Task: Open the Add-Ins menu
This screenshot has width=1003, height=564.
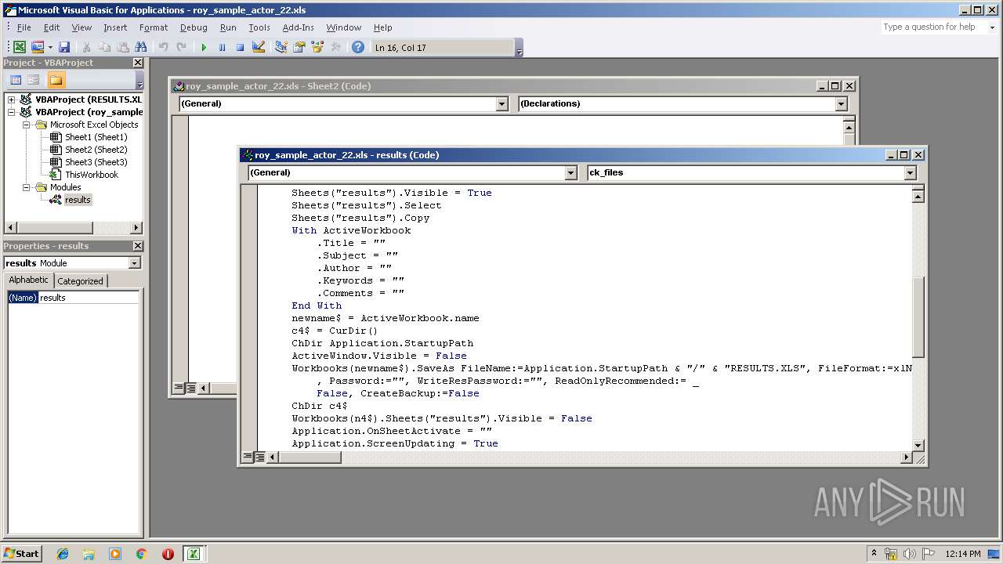Action: coord(298,27)
